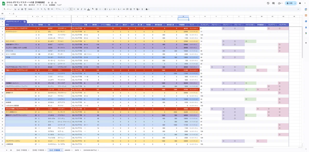Undo the last action

[15, 9]
